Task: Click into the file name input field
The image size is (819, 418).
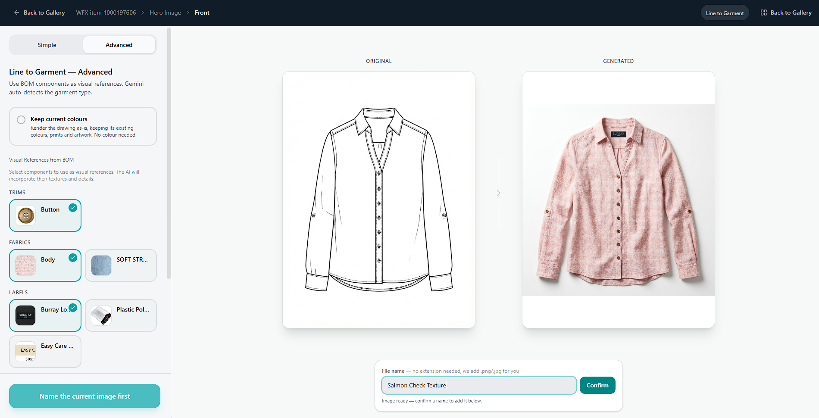Action: (x=479, y=385)
